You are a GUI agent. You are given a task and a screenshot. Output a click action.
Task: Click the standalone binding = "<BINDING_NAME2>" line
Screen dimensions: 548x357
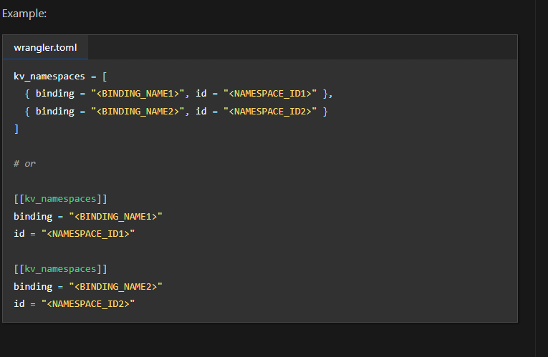(x=88, y=286)
